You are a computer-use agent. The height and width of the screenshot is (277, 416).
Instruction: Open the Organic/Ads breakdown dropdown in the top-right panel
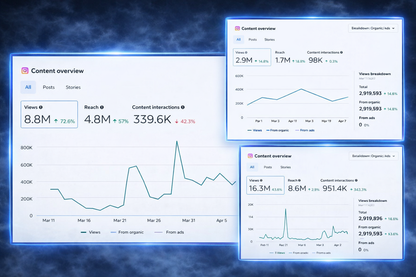coord(373,28)
